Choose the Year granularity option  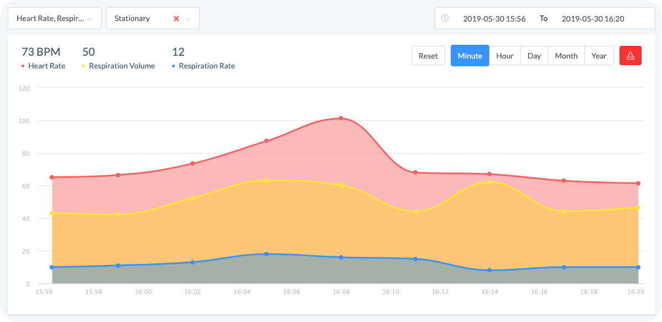point(599,56)
